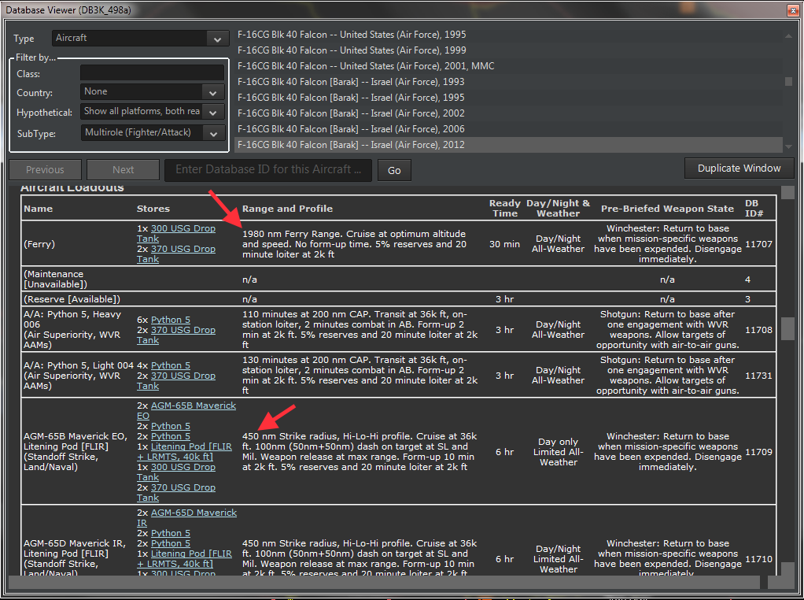Click the Pre-Briefed Weapon State column header

click(x=667, y=209)
